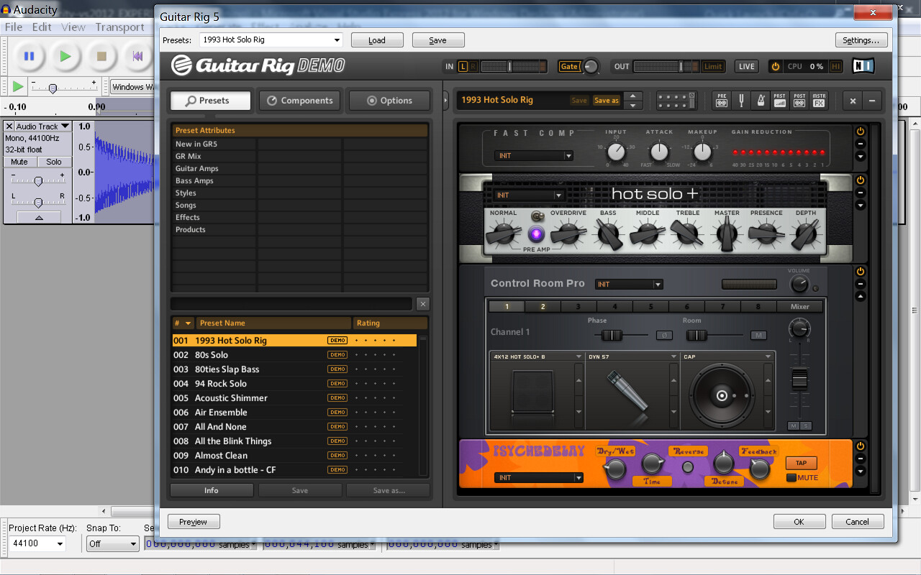Toggle the Guitar Rig engine power icon
This screenshot has width=921, height=575.
click(776, 67)
